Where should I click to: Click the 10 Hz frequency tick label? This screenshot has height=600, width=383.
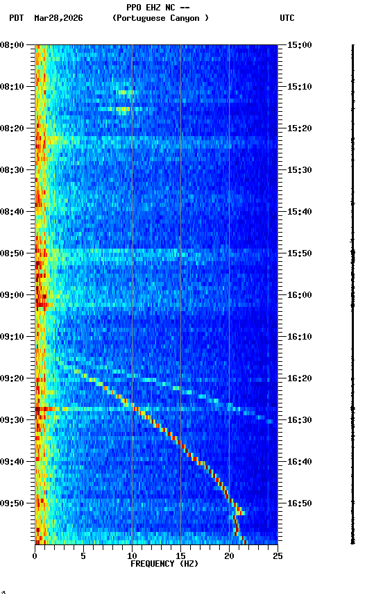tap(132, 556)
